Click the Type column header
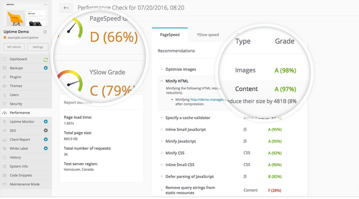Screen dimensions: 359x199 (243, 42)
